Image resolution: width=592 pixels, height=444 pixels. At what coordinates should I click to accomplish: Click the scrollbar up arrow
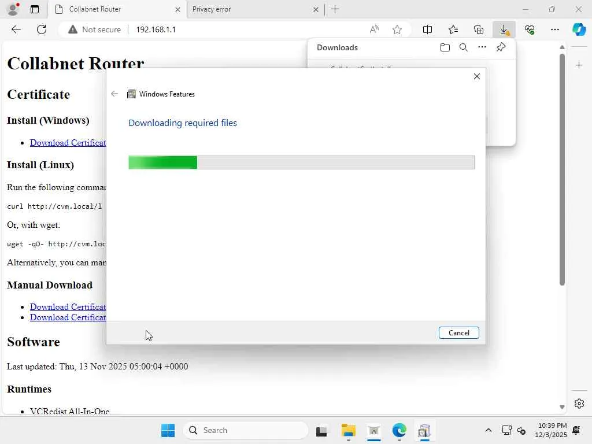click(x=562, y=47)
